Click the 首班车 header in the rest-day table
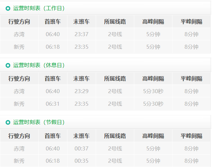The image size is (212, 167). point(53,79)
